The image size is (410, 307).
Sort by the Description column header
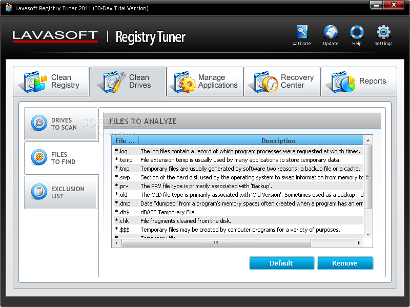point(251,140)
